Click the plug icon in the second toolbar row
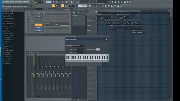Viewport: 180px width, 101px height. (x=109, y=6)
